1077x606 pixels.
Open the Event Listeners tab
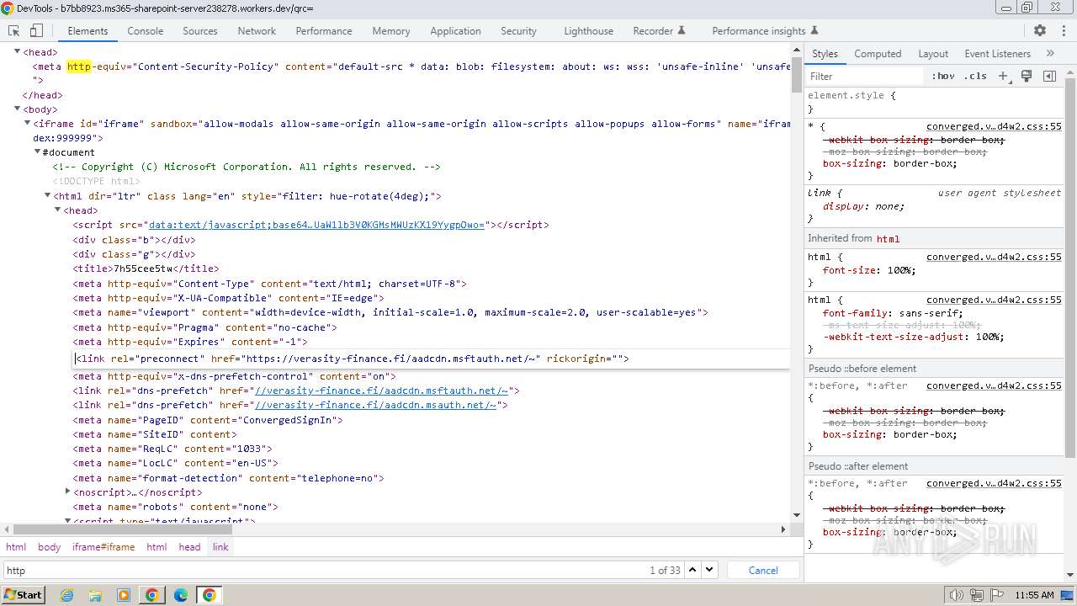(998, 53)
